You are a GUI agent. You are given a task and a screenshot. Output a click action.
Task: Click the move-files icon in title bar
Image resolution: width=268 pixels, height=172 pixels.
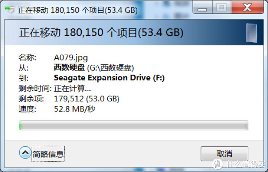click(x=10, y=10)
